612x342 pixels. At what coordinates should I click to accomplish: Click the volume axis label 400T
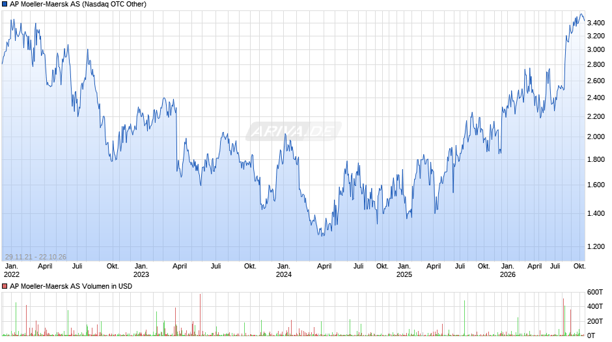[x=595, y=306]
